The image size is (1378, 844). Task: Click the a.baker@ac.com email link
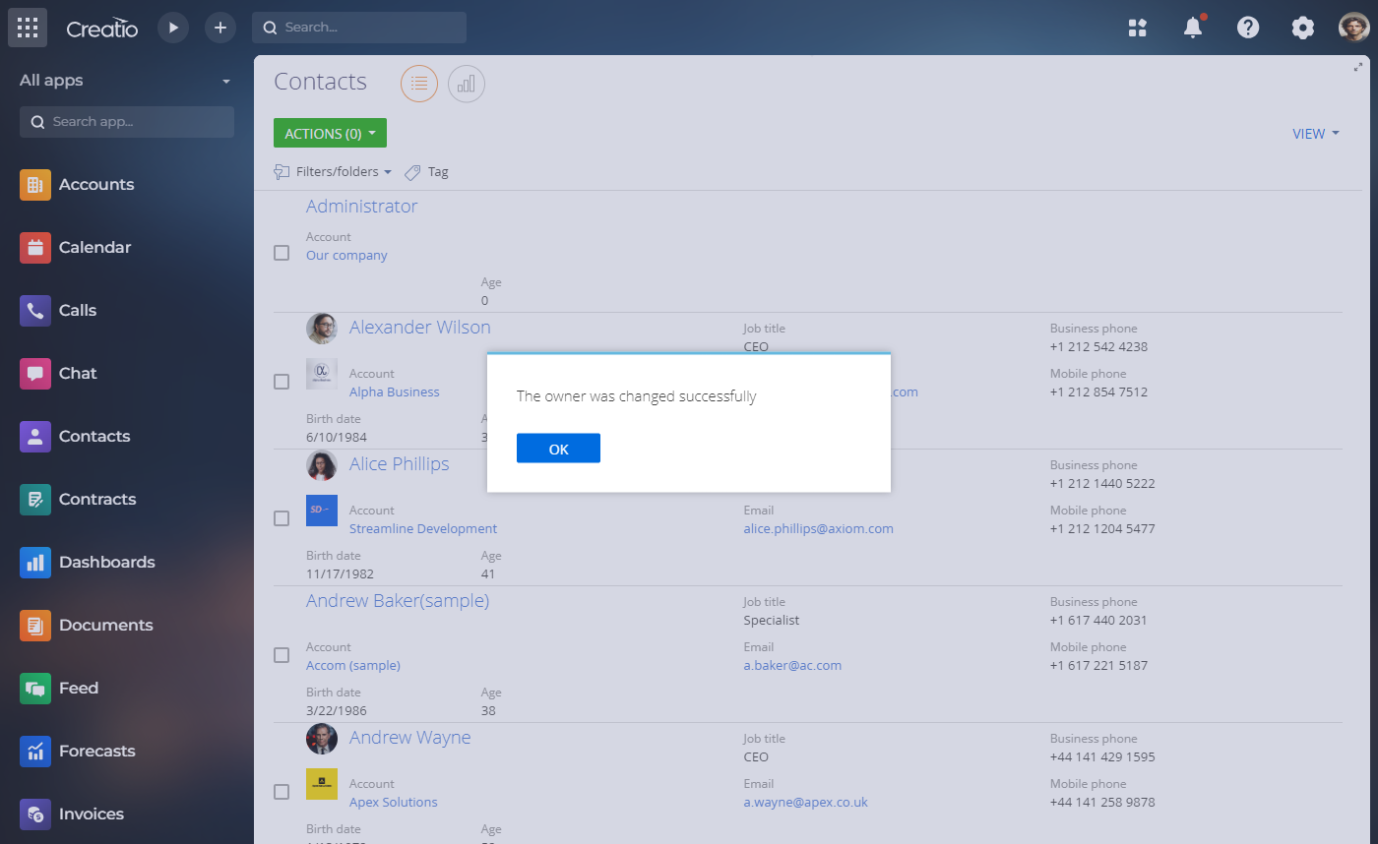coord(792,666)
